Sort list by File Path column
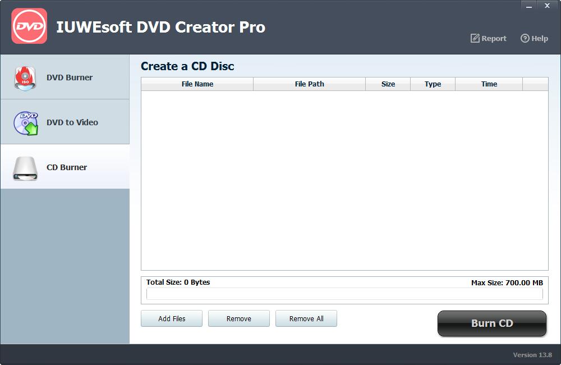The image size is (561, 365). (x=310, y=84)
